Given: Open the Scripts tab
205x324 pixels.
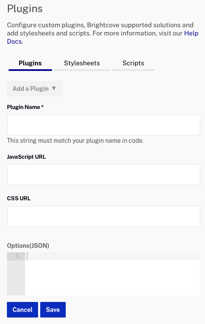Looking at the screenshot, I should (x=133, y=63).
